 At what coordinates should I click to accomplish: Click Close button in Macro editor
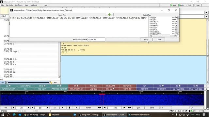(x=159, y=39)
